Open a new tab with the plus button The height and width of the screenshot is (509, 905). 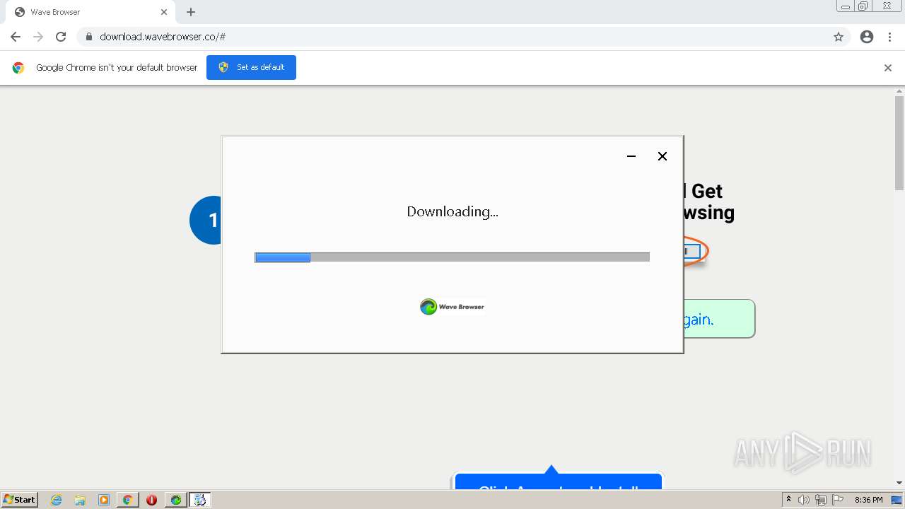click(191, 12)
